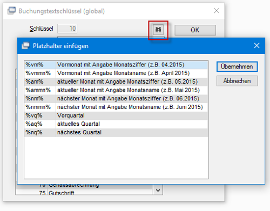Select the %nmmn% placeholder row
The width and height of the screenshot is (270, 211).
[x=116, y=107]
